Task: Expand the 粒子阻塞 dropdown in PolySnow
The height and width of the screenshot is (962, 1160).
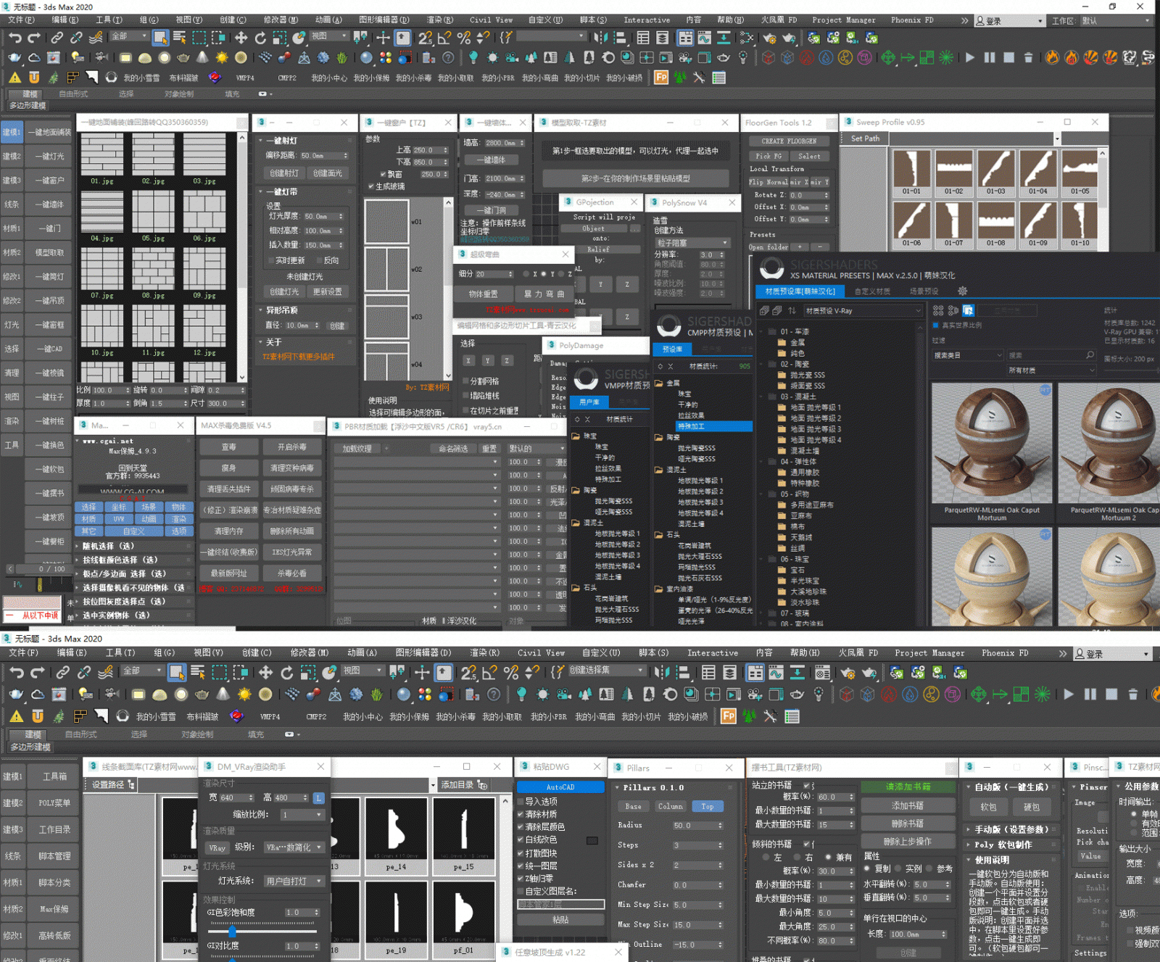Action: tap(692, 243)
